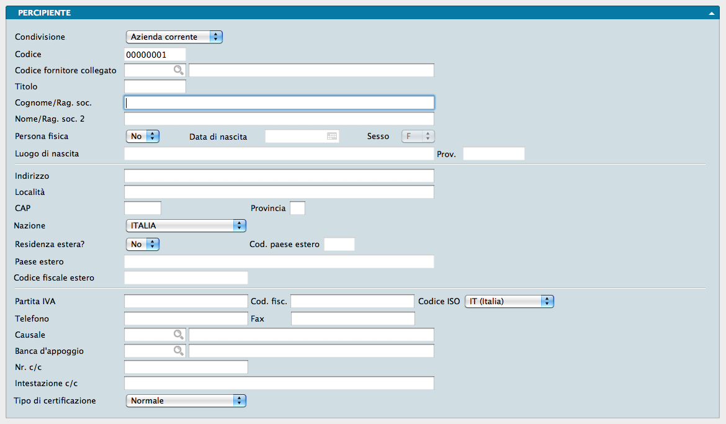726x424 pixels.
Task: Select the Indirizzo text field
Action: [x=279, y=176]
